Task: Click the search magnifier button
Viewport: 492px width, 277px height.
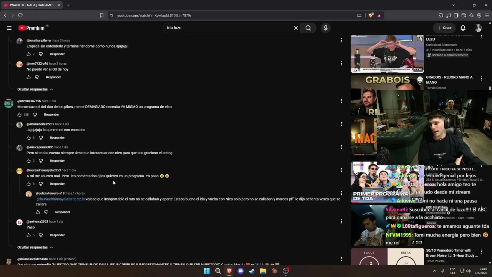Action: click(x=308, y=28)
